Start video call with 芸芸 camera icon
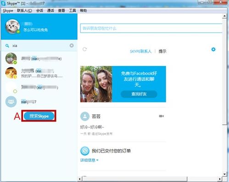 pos(161,116)
